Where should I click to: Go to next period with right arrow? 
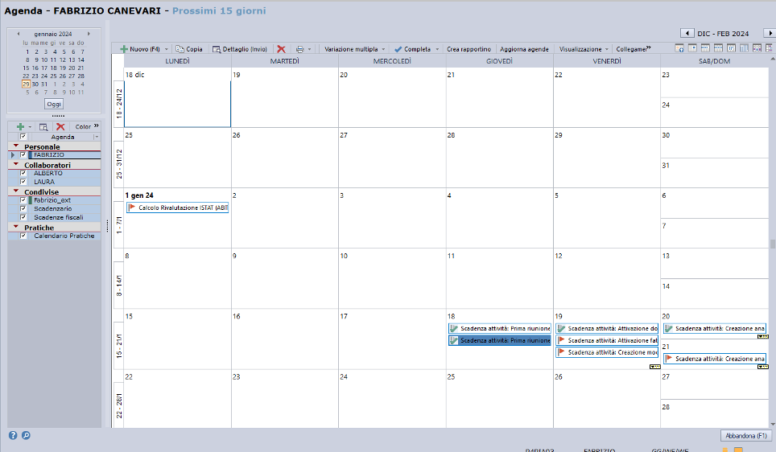point(769,33)
